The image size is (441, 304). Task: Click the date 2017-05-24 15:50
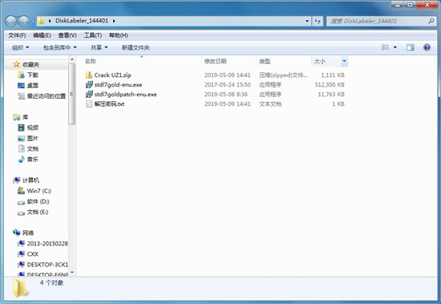227,84
